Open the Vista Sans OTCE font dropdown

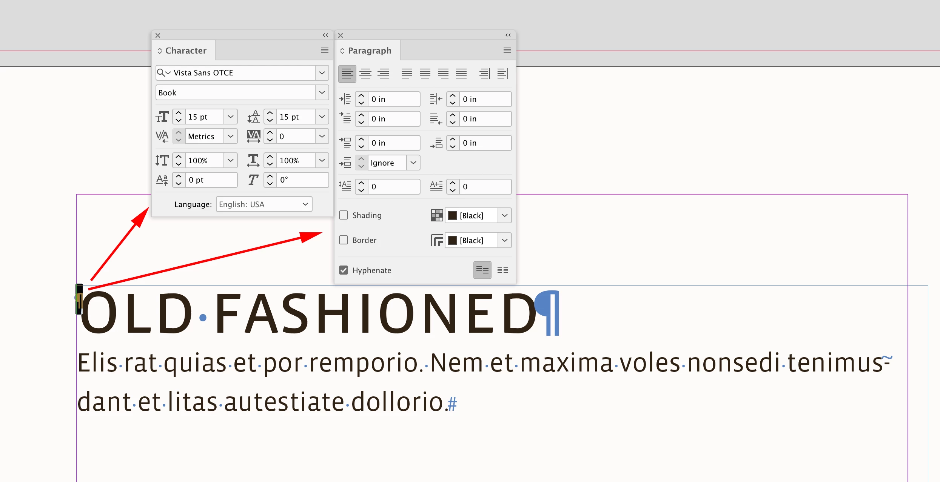322,73
